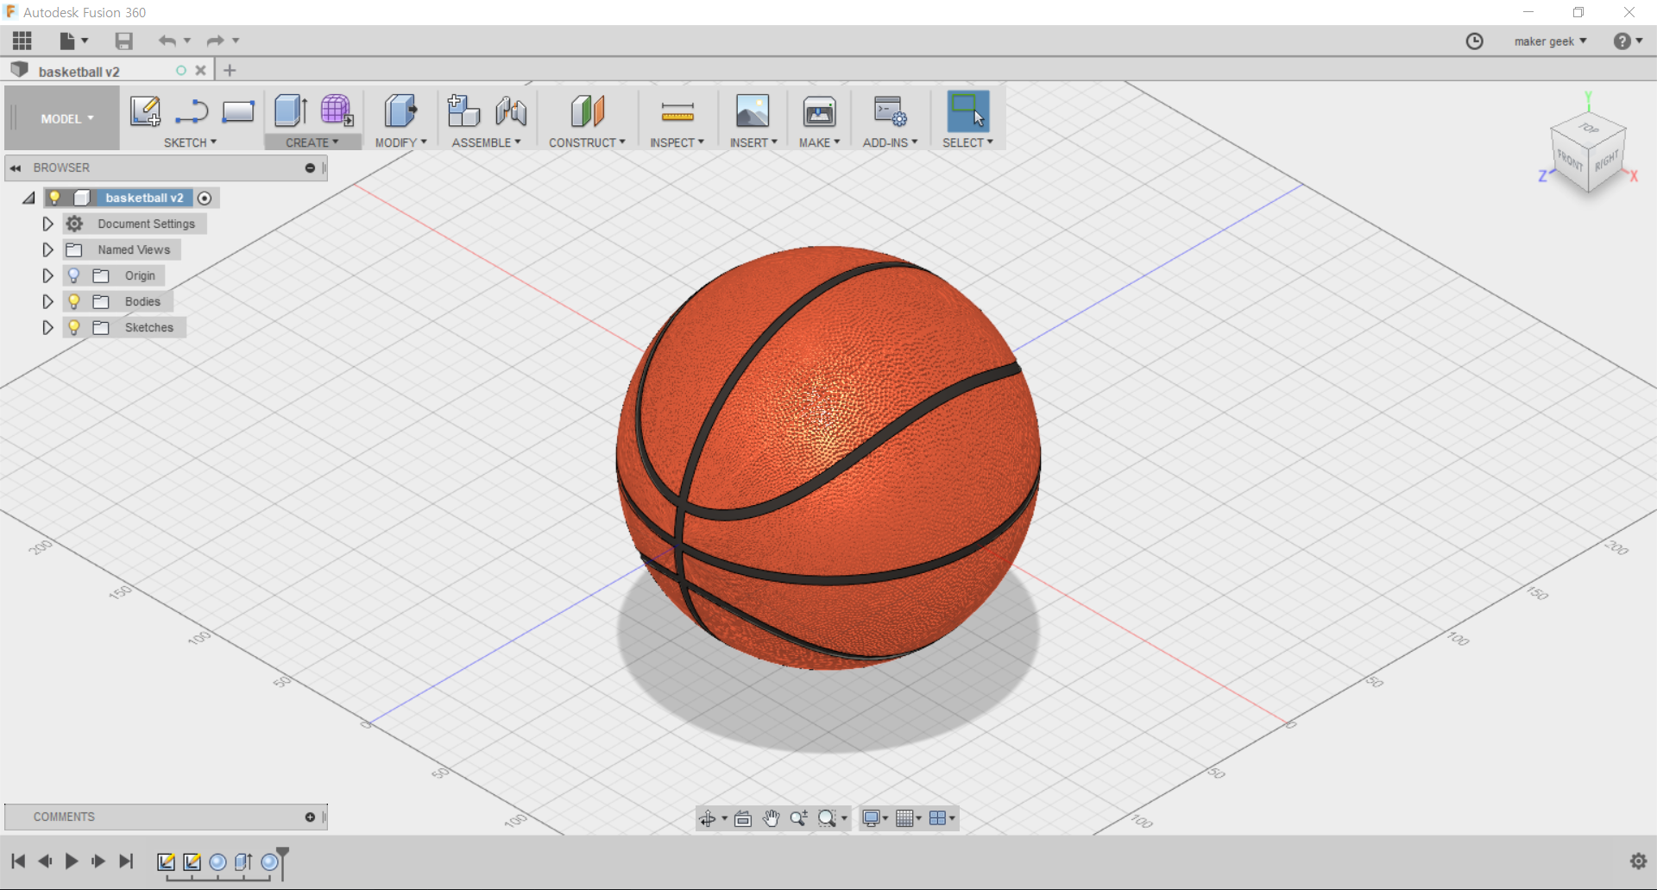Undo the last action
This screenshot has height=890, width=1657.
tap(167, 41)
